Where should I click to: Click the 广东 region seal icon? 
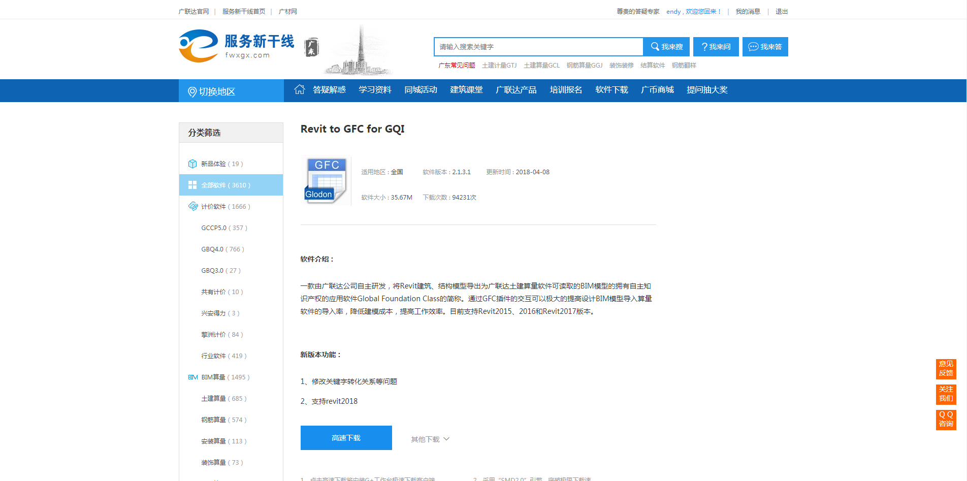pos(311,48)
